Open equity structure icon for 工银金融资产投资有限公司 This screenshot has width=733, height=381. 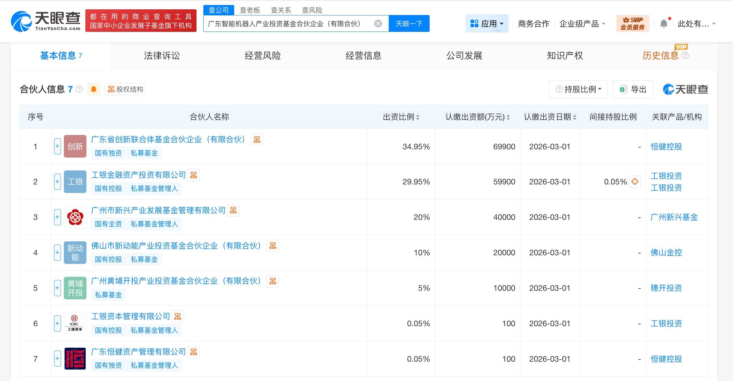[194, 175]
